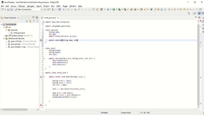This screenshot has width=204, height=115.
Task: Click the Coverage run icon
Action: tap(119, 10)
